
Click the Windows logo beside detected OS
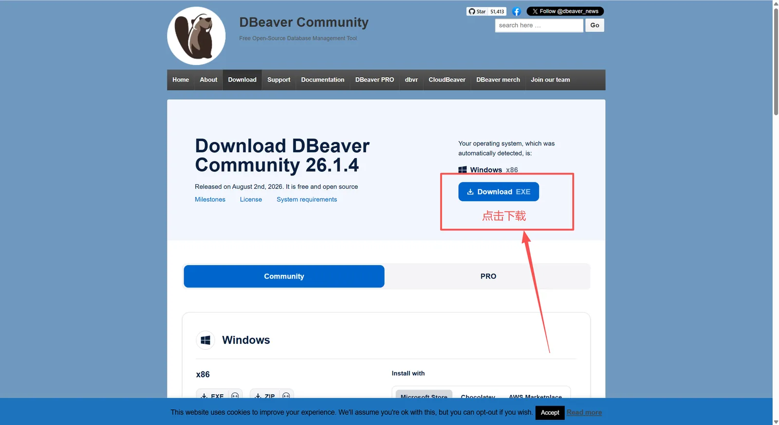[463, 170]
